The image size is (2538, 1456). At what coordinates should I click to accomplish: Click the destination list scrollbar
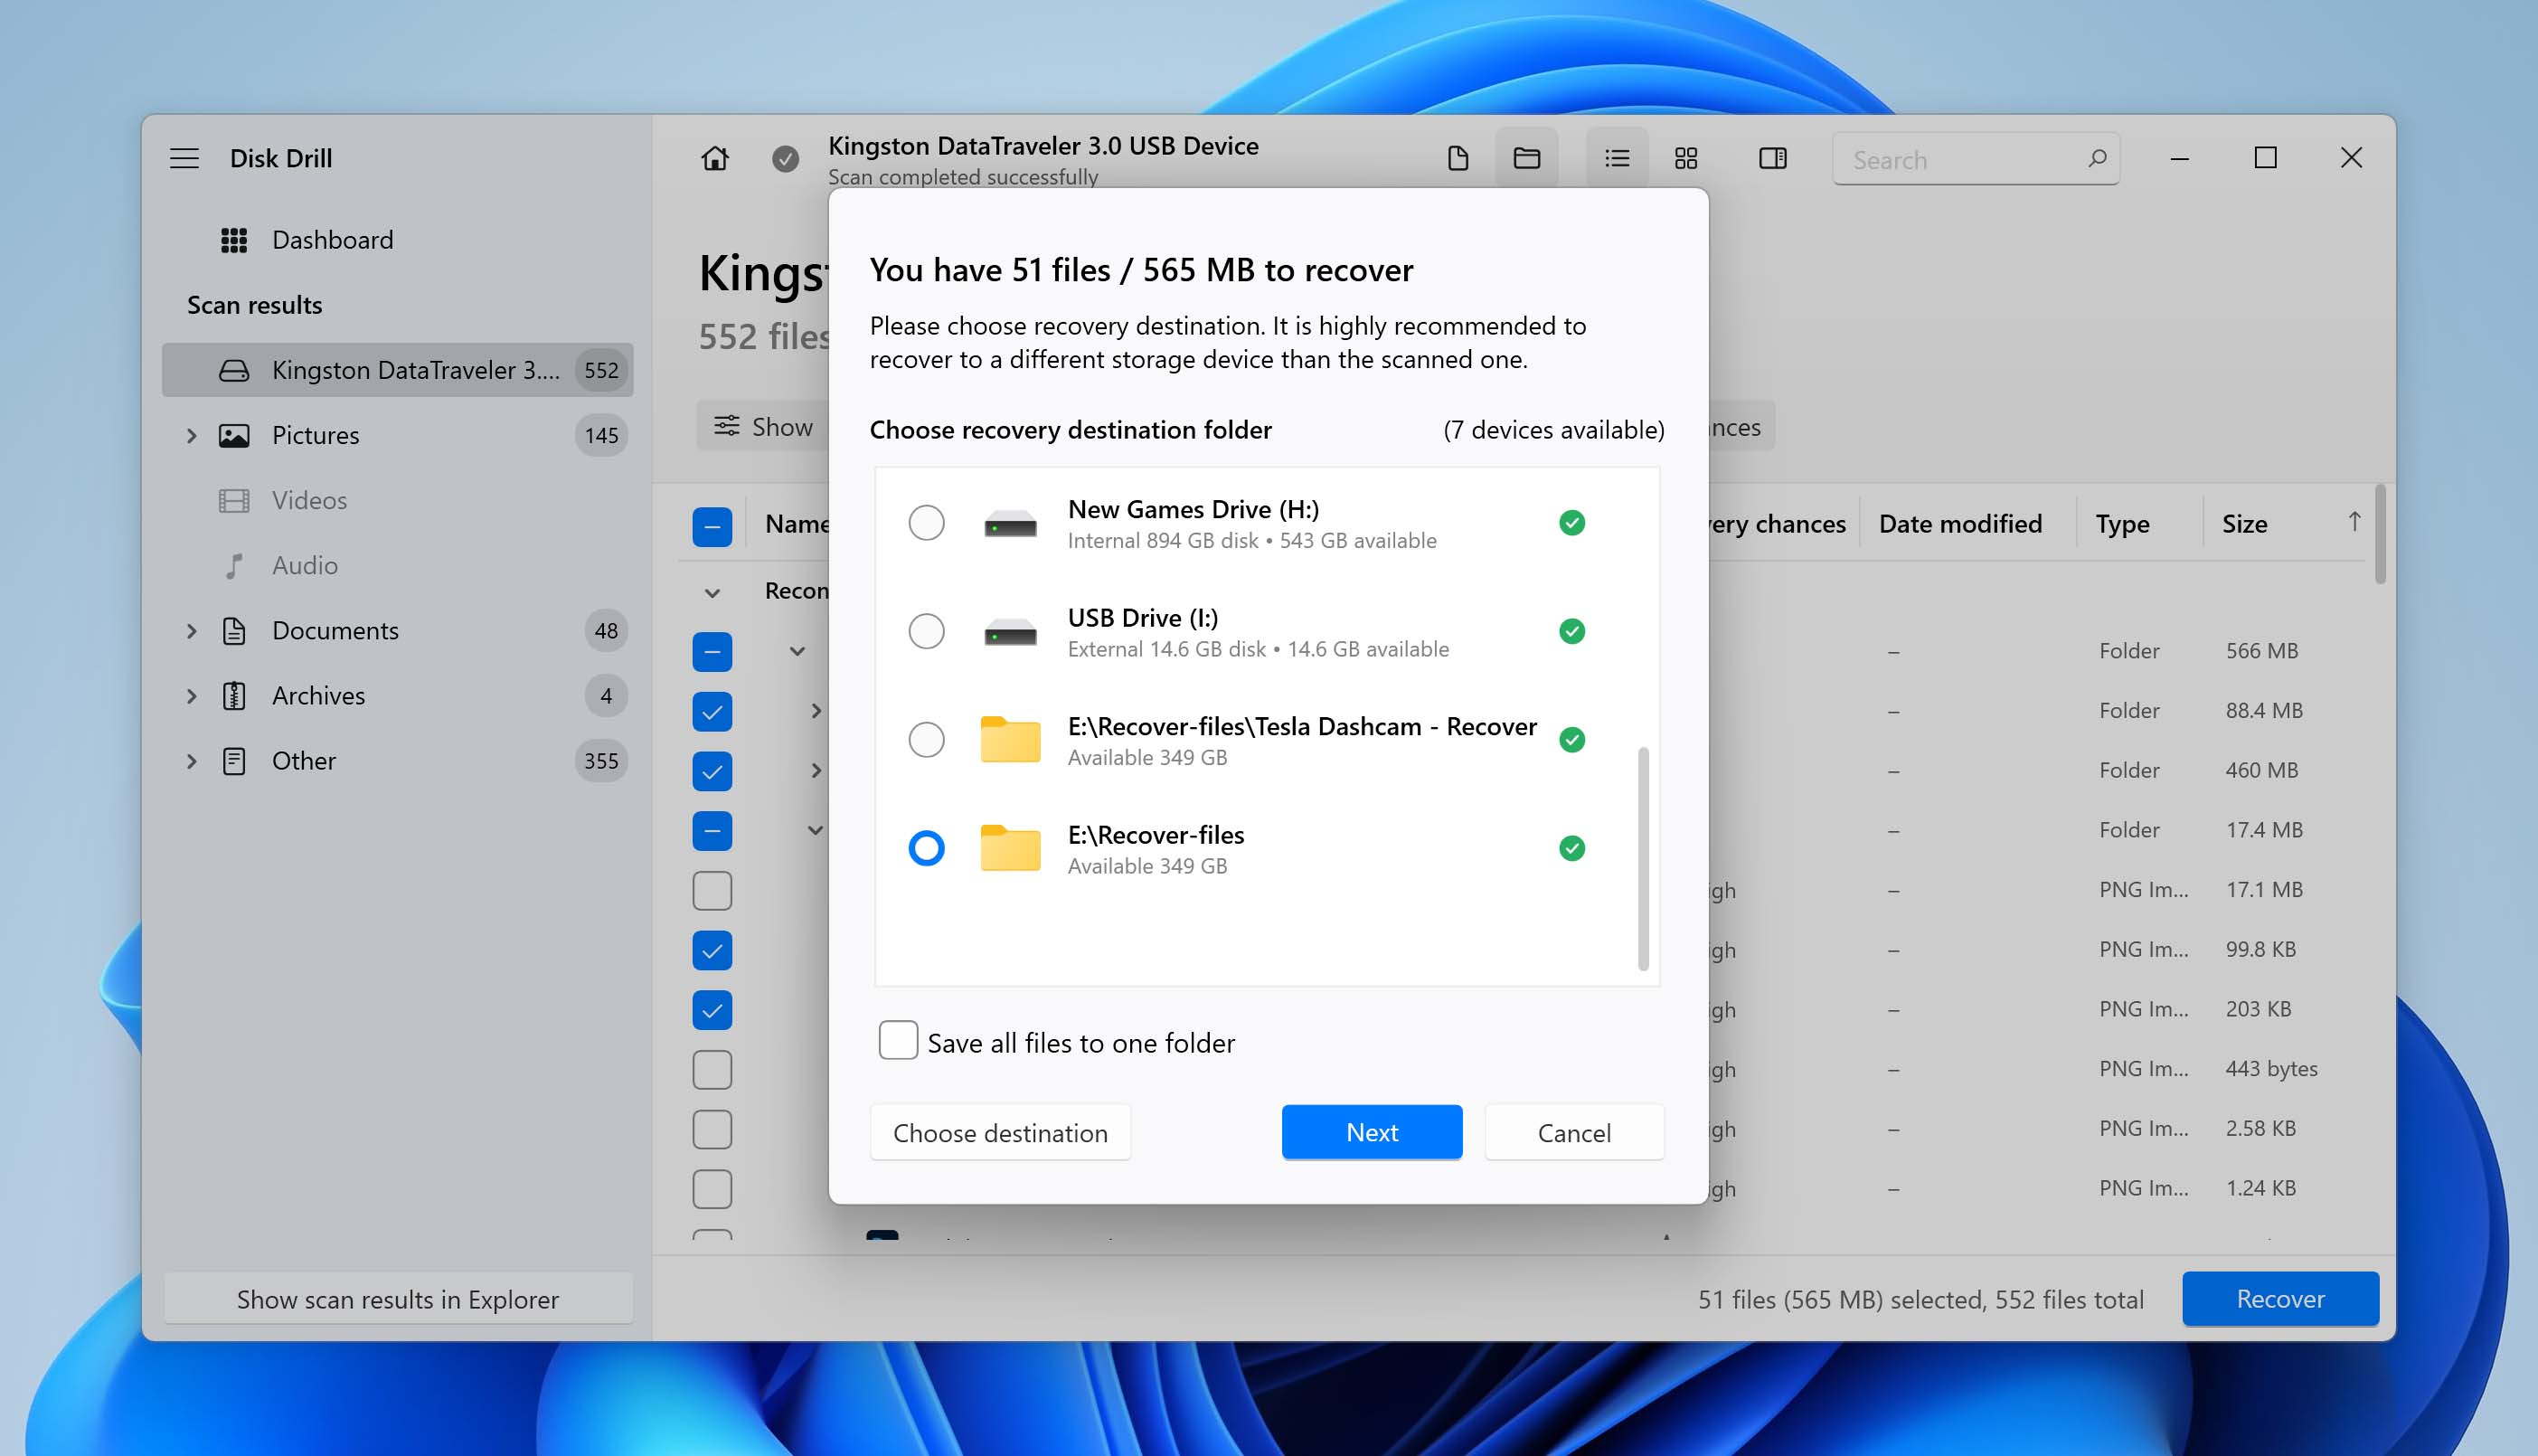[1642, 858]
